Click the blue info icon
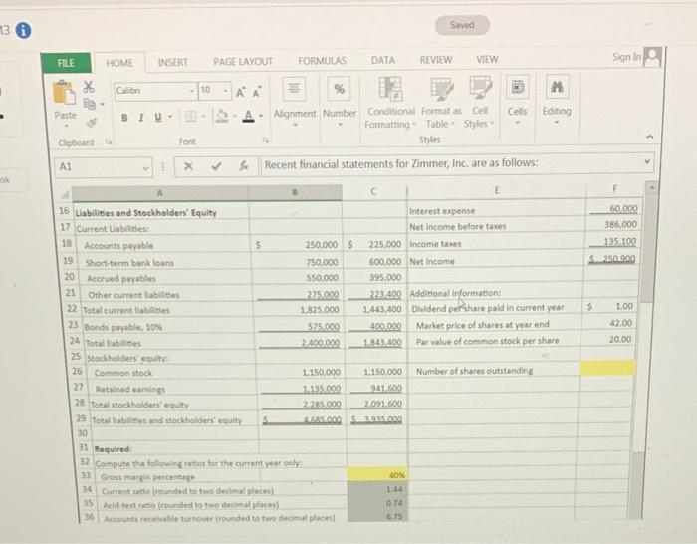The height and width of the screenshot is (544, 697). (23, 30)
